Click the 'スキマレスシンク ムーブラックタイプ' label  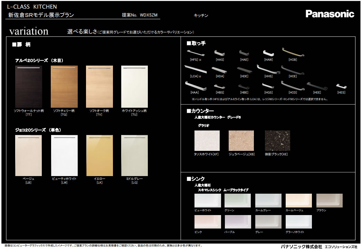coord(223,190)
